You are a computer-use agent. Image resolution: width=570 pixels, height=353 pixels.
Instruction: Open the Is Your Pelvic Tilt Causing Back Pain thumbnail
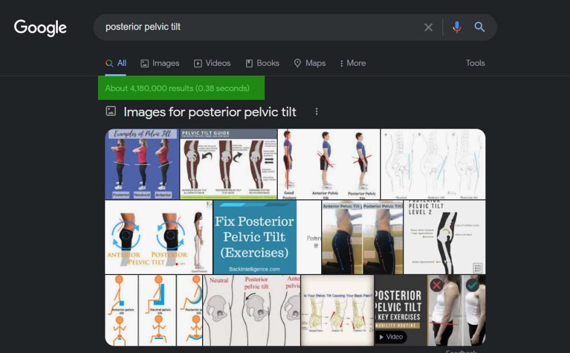point(337,311)
